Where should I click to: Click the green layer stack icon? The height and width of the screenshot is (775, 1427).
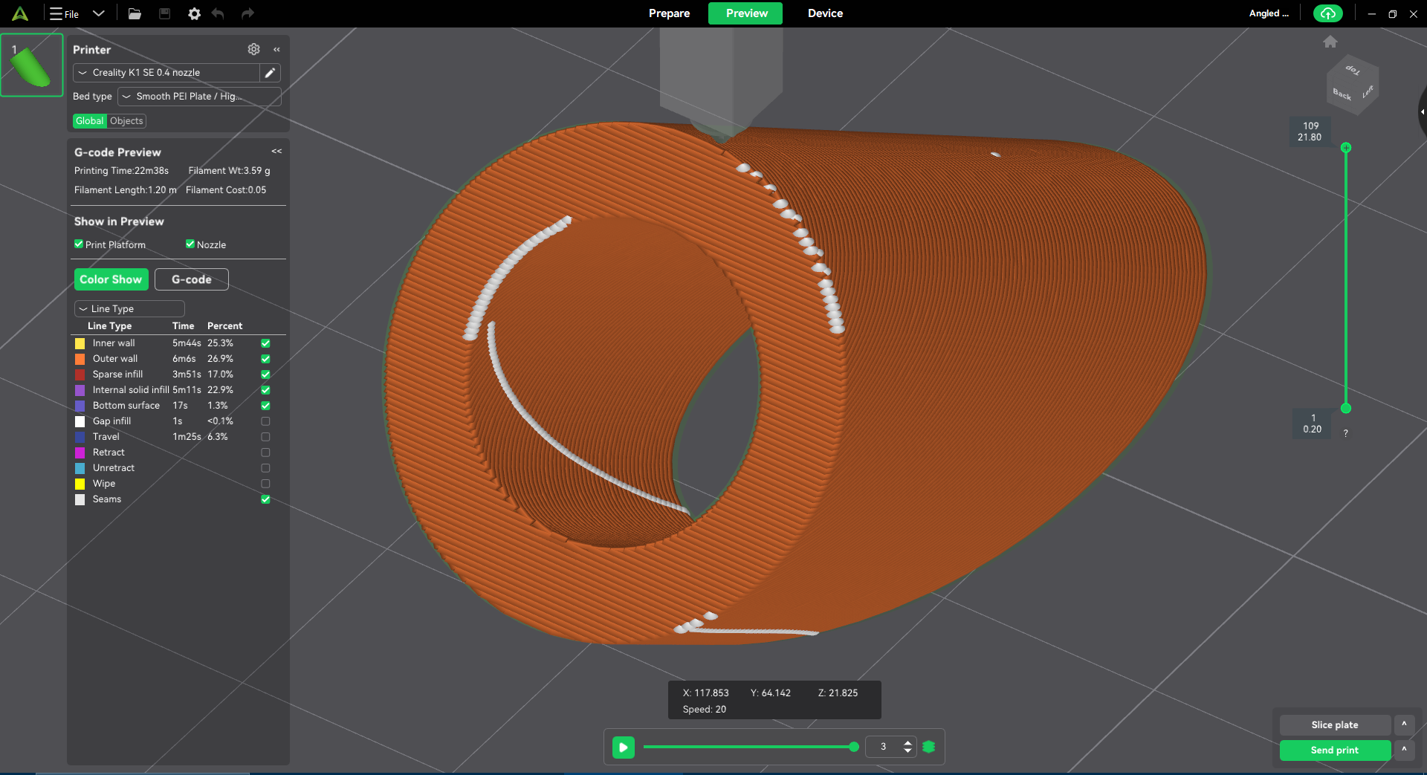coord(929,747)
